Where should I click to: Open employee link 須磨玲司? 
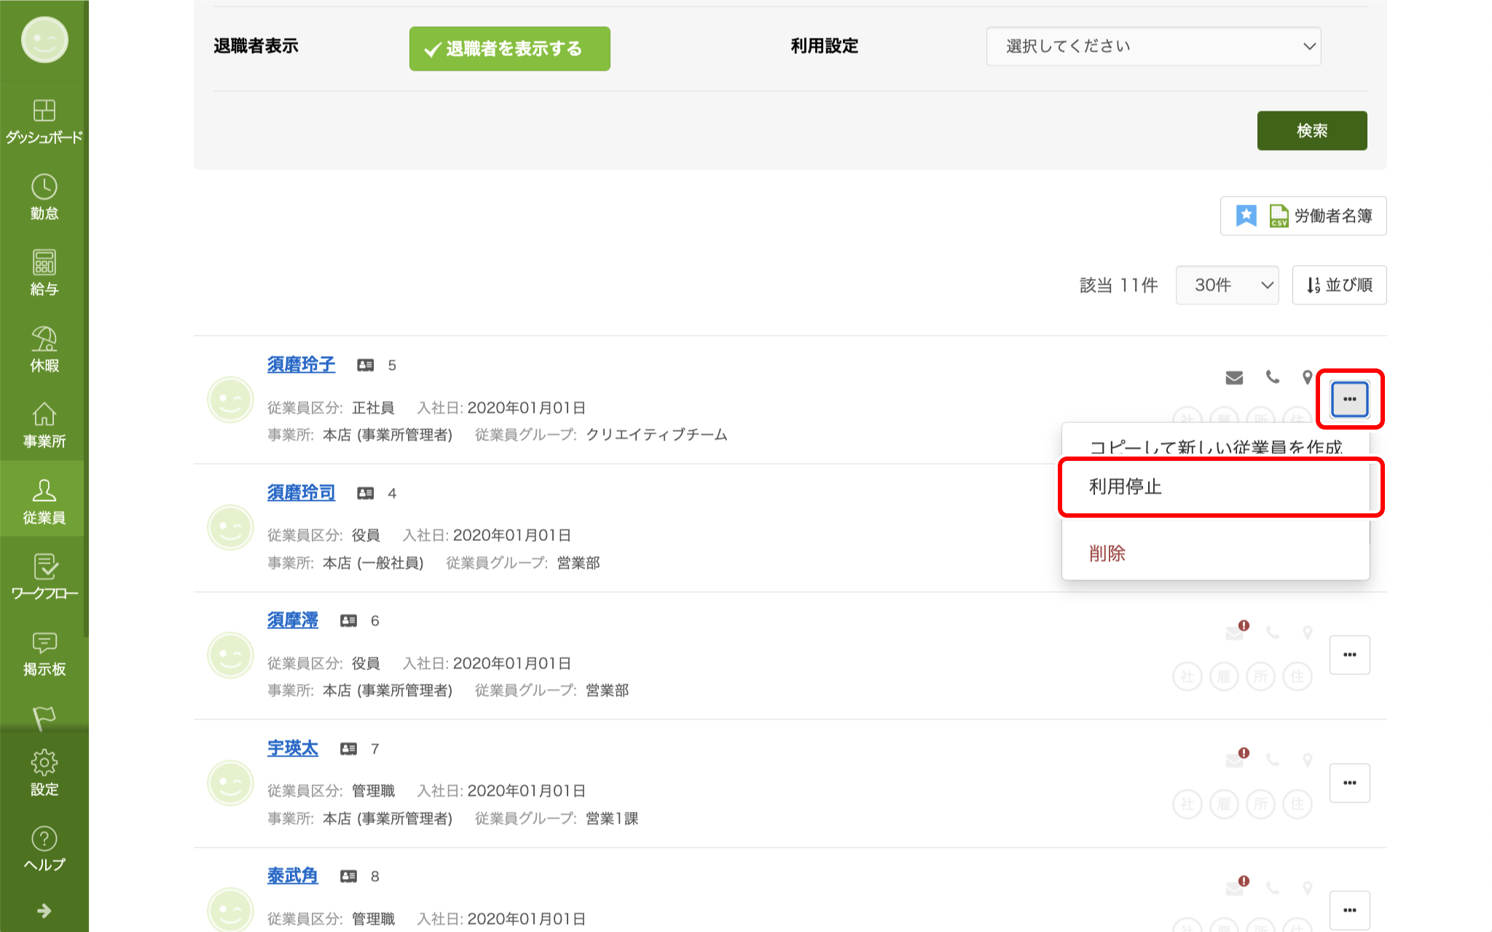301,492
